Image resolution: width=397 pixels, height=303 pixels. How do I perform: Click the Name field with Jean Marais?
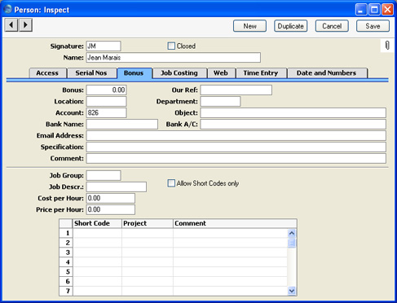(174, 58)
